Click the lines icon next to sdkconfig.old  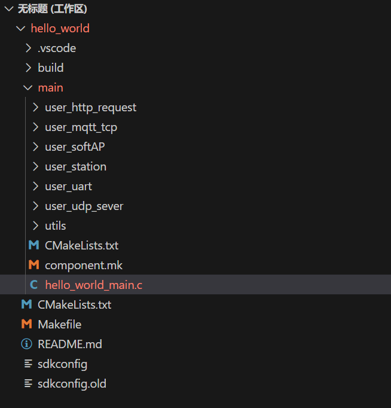(x=28, y=383)
